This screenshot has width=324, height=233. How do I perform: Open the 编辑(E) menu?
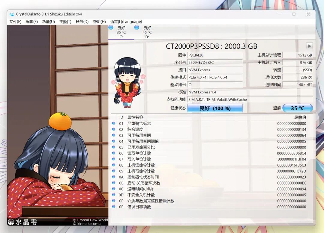point(32,22)
